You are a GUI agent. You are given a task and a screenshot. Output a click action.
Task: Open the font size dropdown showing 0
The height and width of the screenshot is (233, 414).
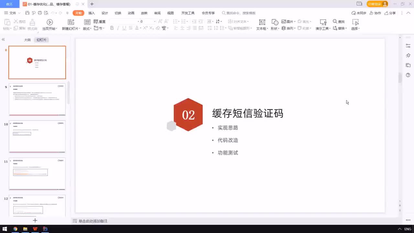[x=155, y=21]
